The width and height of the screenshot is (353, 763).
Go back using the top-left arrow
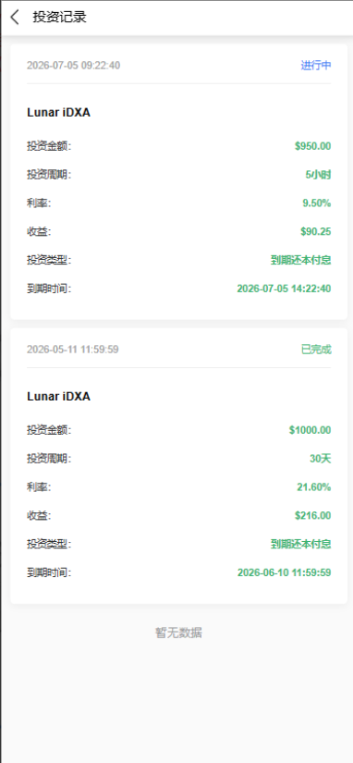(15, 18)
